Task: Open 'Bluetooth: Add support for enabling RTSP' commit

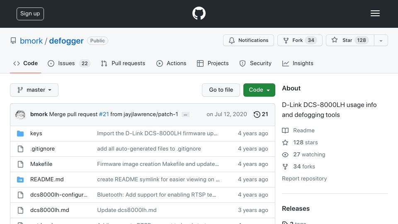Action: pos(156,195)
